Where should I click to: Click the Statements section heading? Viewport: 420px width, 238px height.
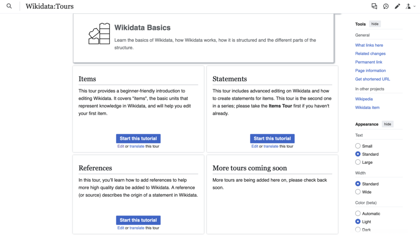[230, 79]
